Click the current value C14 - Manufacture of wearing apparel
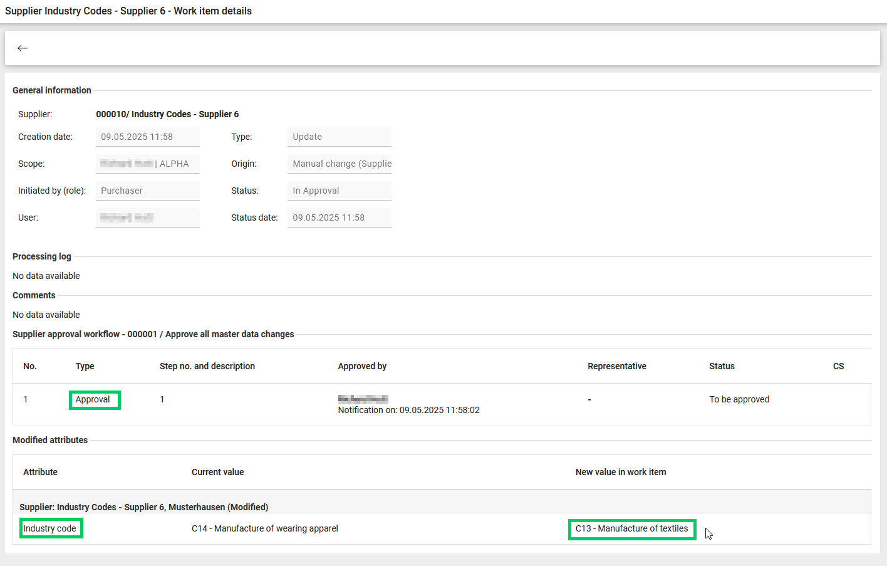Image resolution: width=887 pixels, height=566 pixels. 265,528
